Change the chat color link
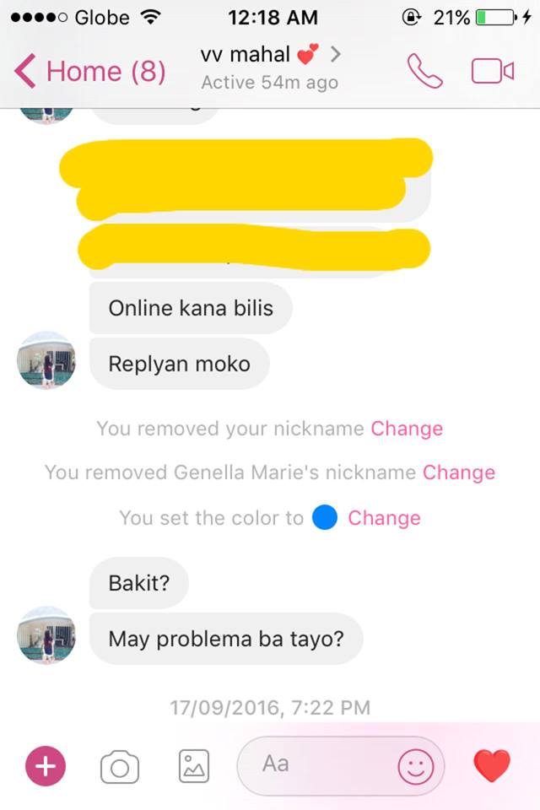This screenshot has width=540, height=810. 384,518
